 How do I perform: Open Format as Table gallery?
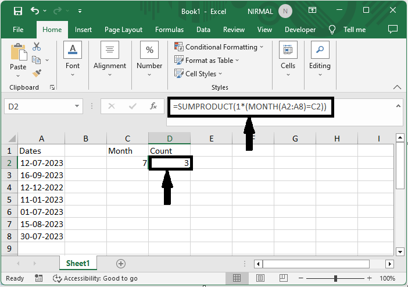206,61
